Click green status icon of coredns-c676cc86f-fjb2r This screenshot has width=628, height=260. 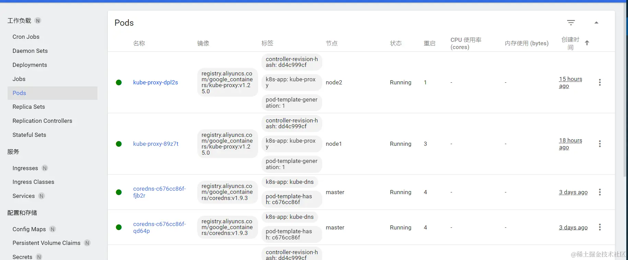[119, 192]
